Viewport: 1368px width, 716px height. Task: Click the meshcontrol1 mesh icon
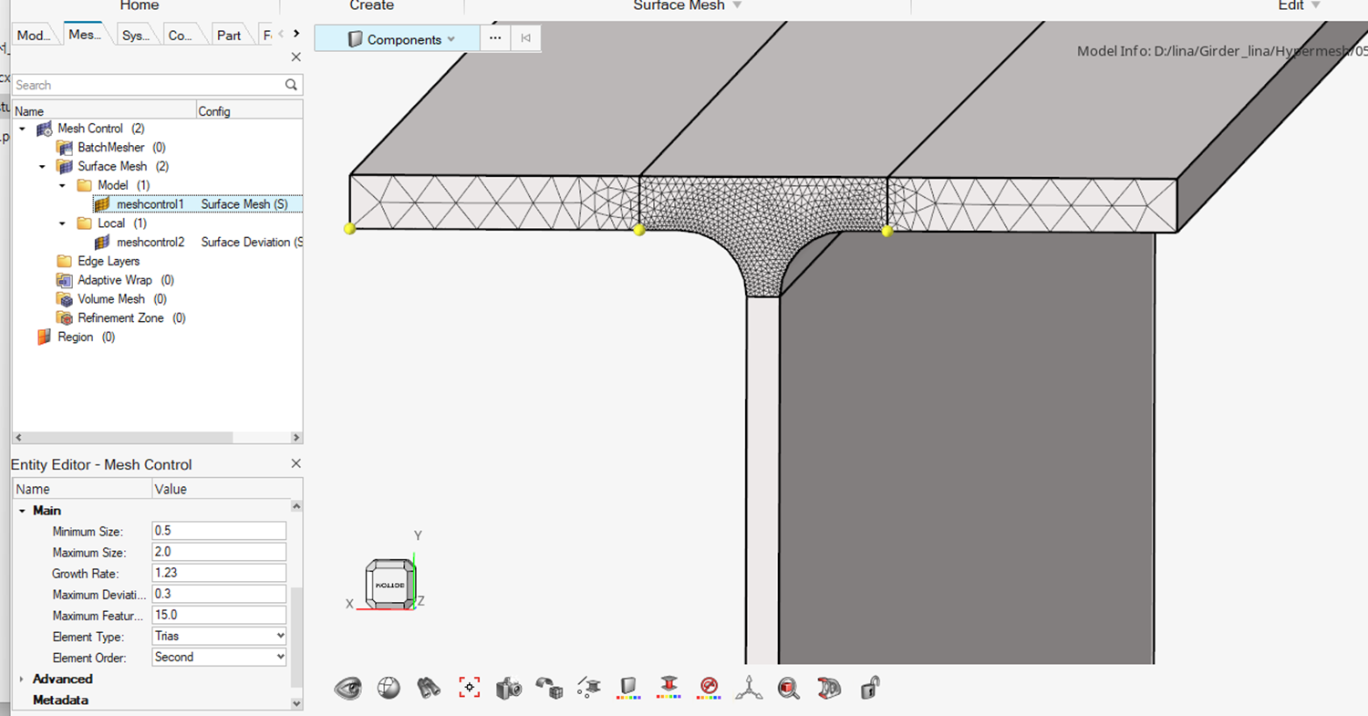[102, 204]
